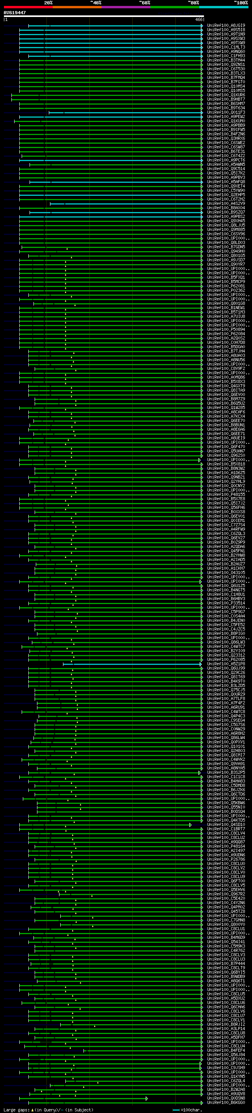Select hit label UniRef100_B7FGT0

click(x=226, y=82)
